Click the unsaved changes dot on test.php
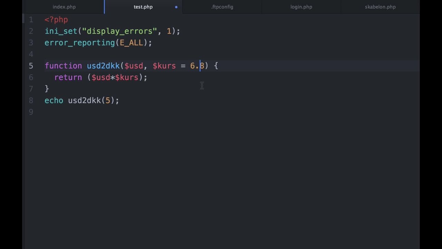The width and height of the screenshot is (442, 249). [176, 7]
